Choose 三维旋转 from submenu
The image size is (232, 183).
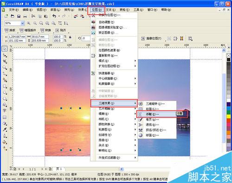(x=157, y=104)
